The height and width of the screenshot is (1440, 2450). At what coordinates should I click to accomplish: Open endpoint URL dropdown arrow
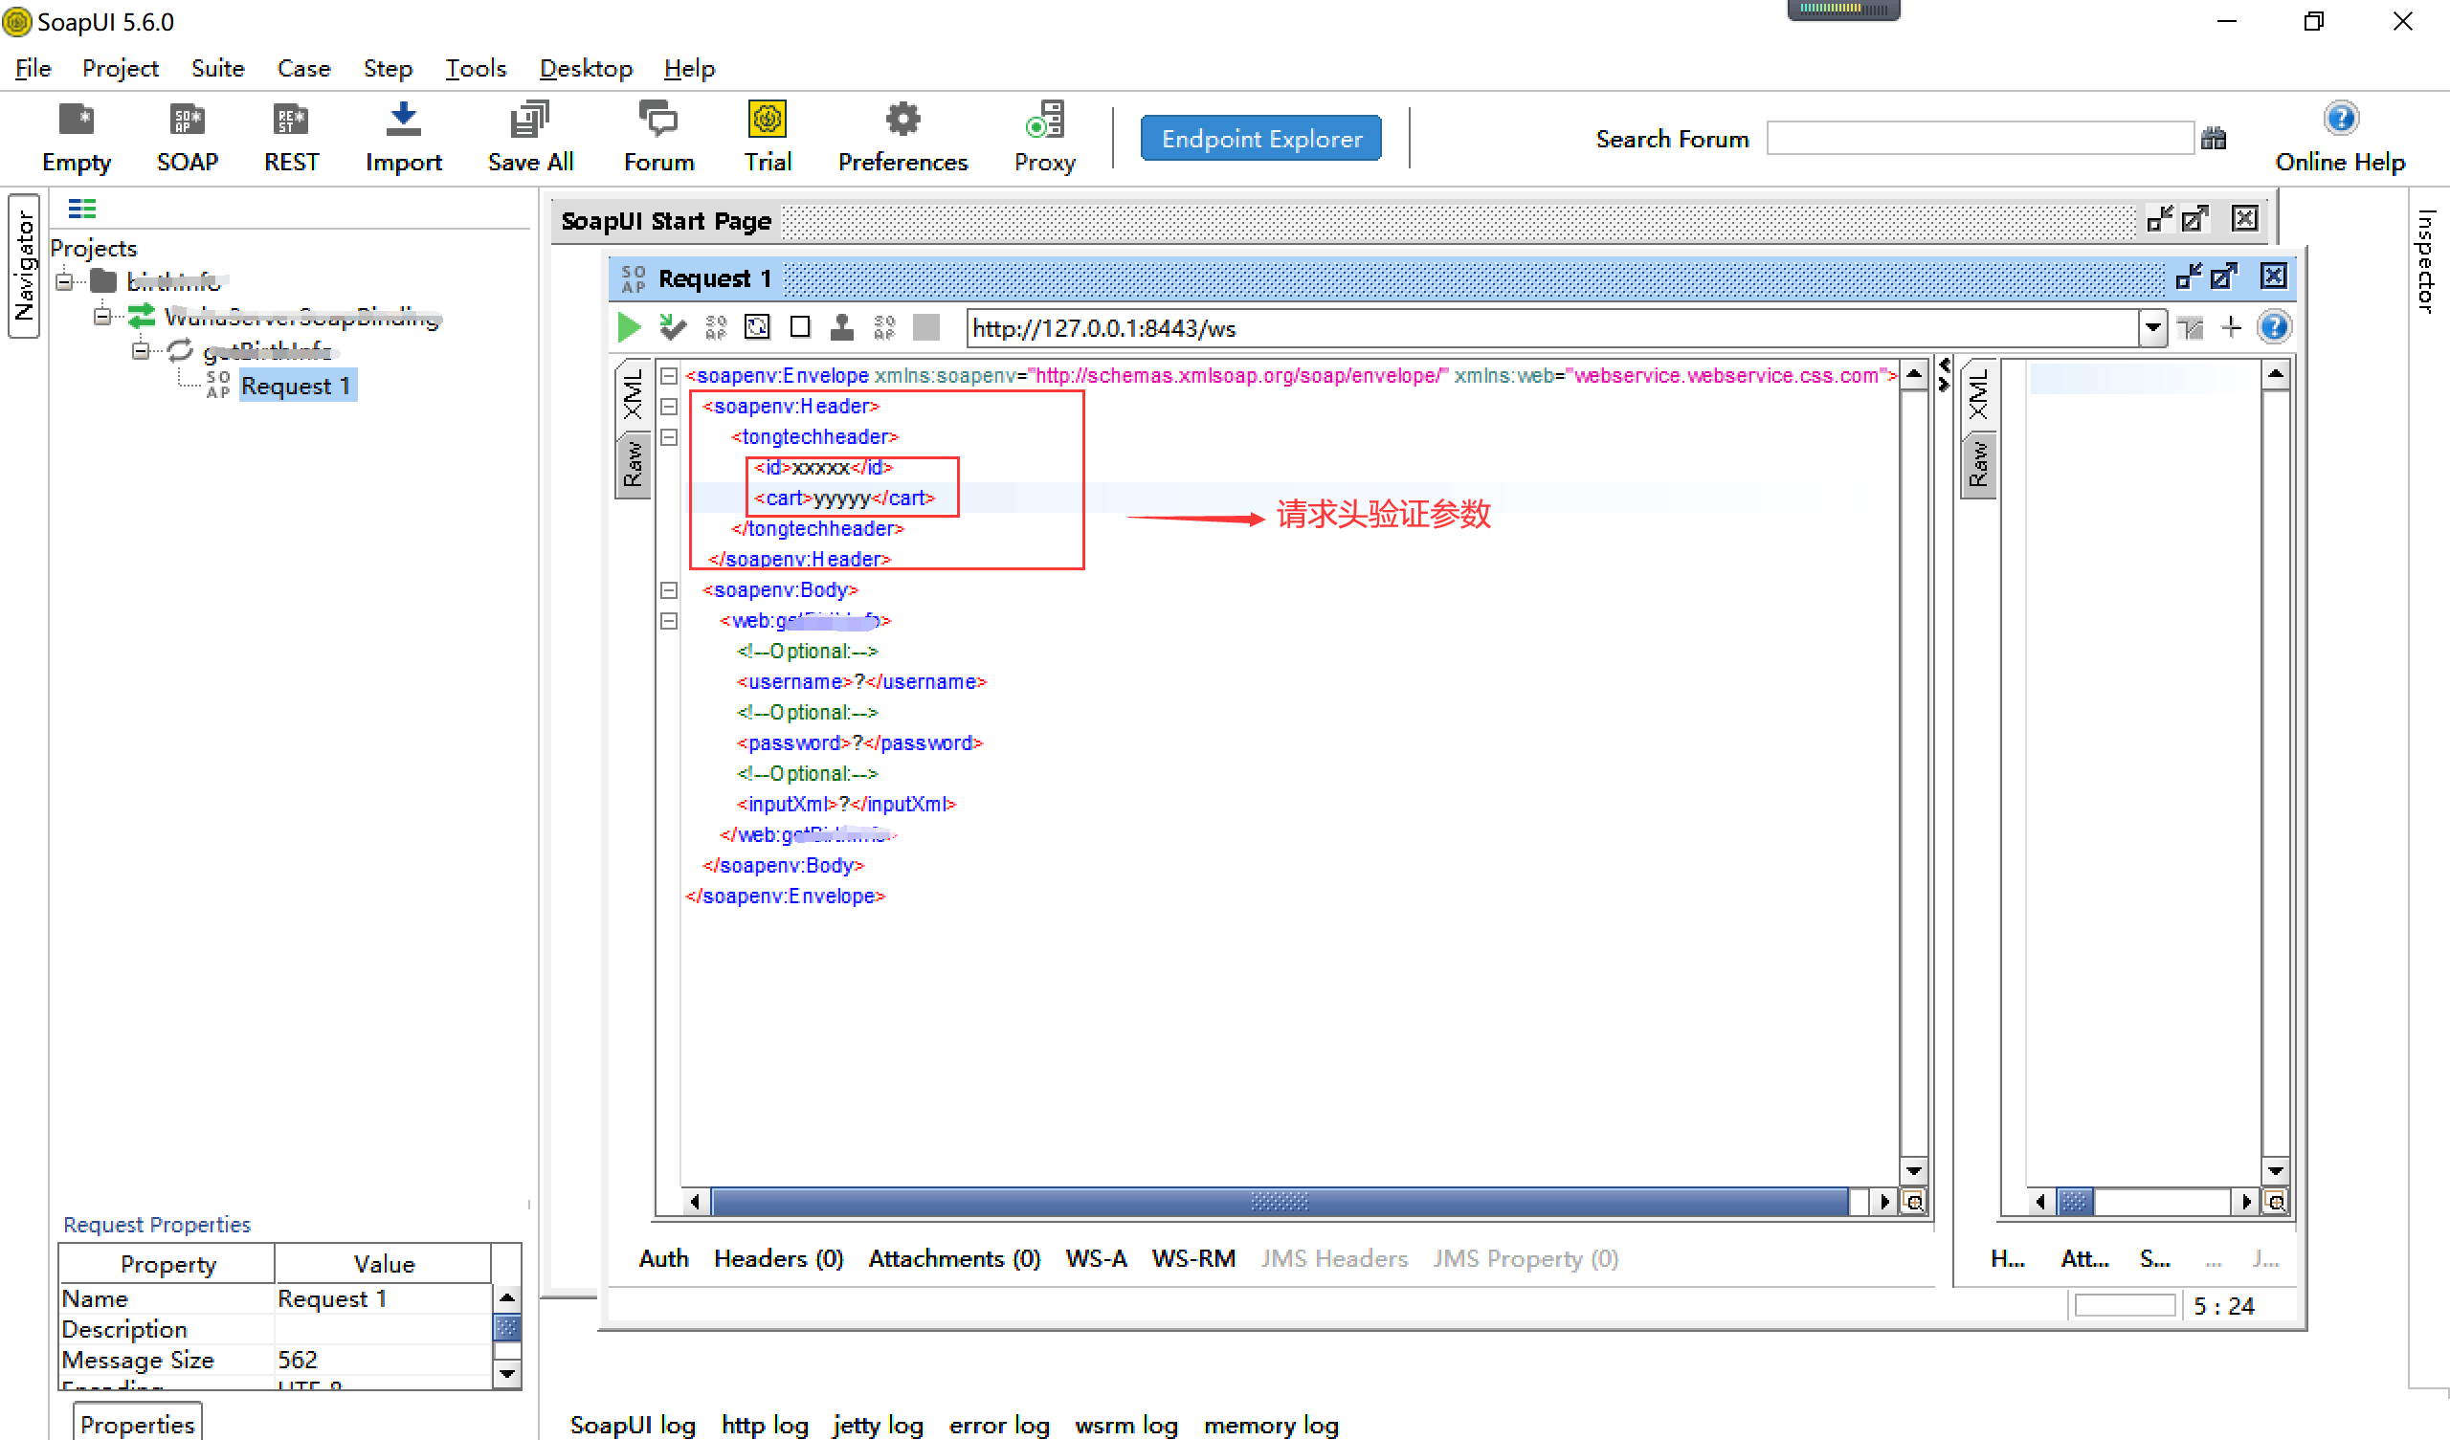tap(2152, 327)
